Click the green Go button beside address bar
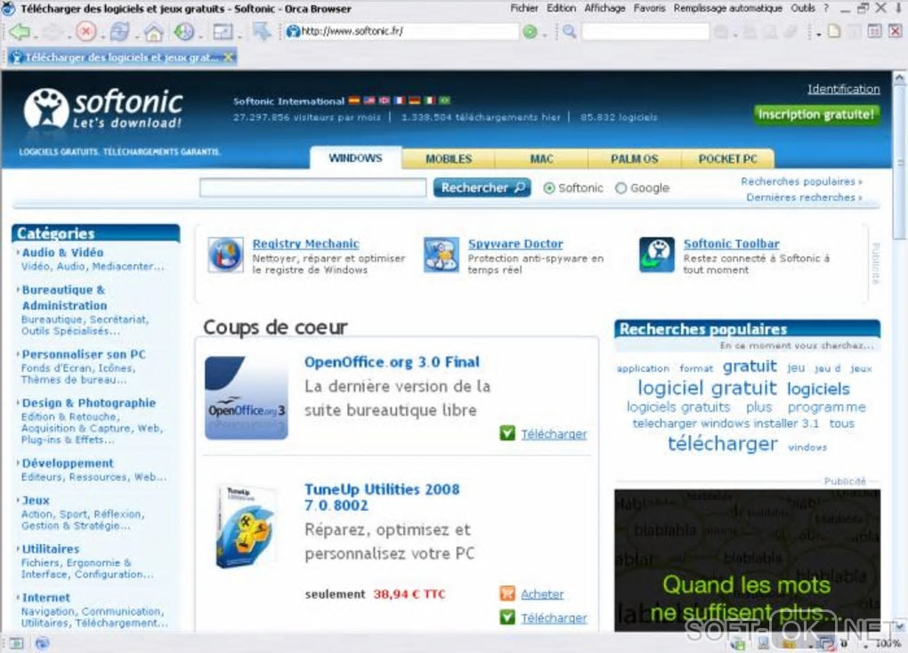Viewport: 908px width, 653px height. (x=530, y=32)
